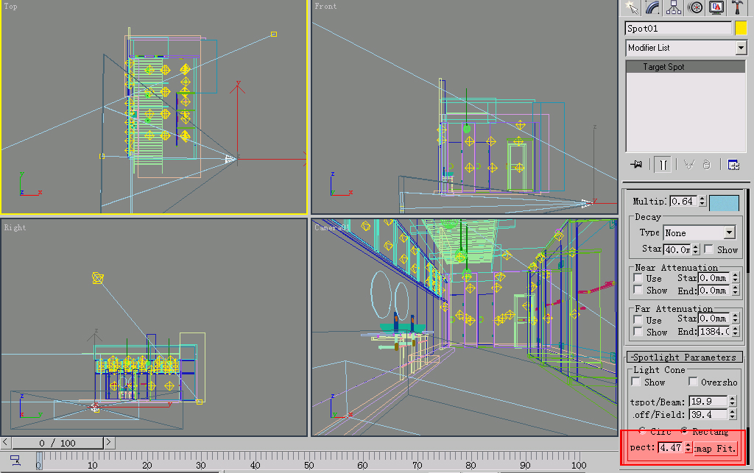Open the Create panel

tap(632, 7)
